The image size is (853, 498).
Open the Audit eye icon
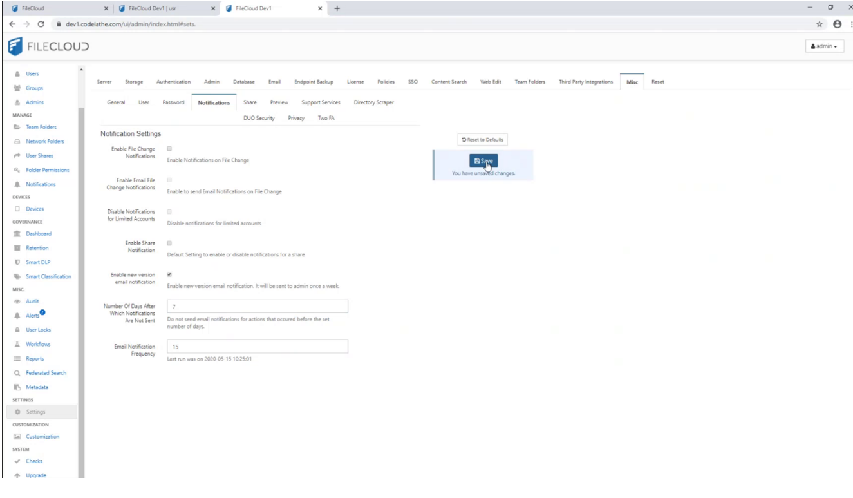17,302
